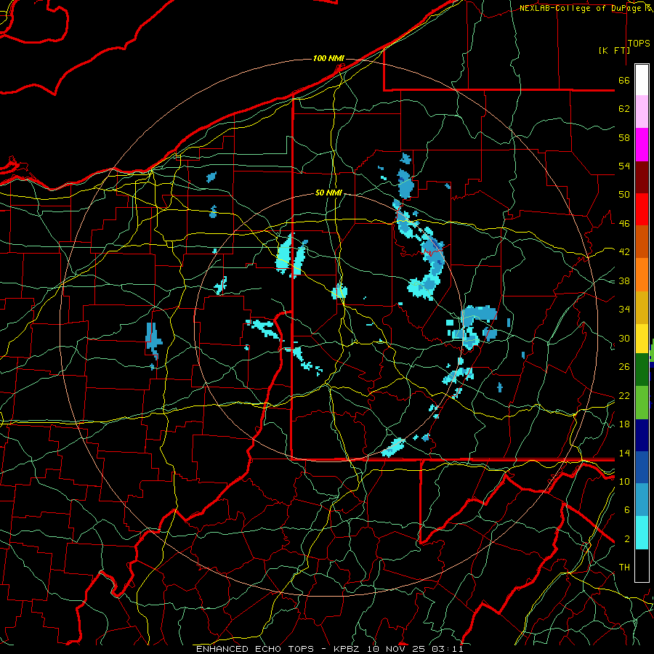Screen dimensions: 654x654
Task: Select the bright orange legend swatch
Action: 642,274
